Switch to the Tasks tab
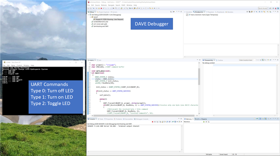280x156 pixels. 101,119
